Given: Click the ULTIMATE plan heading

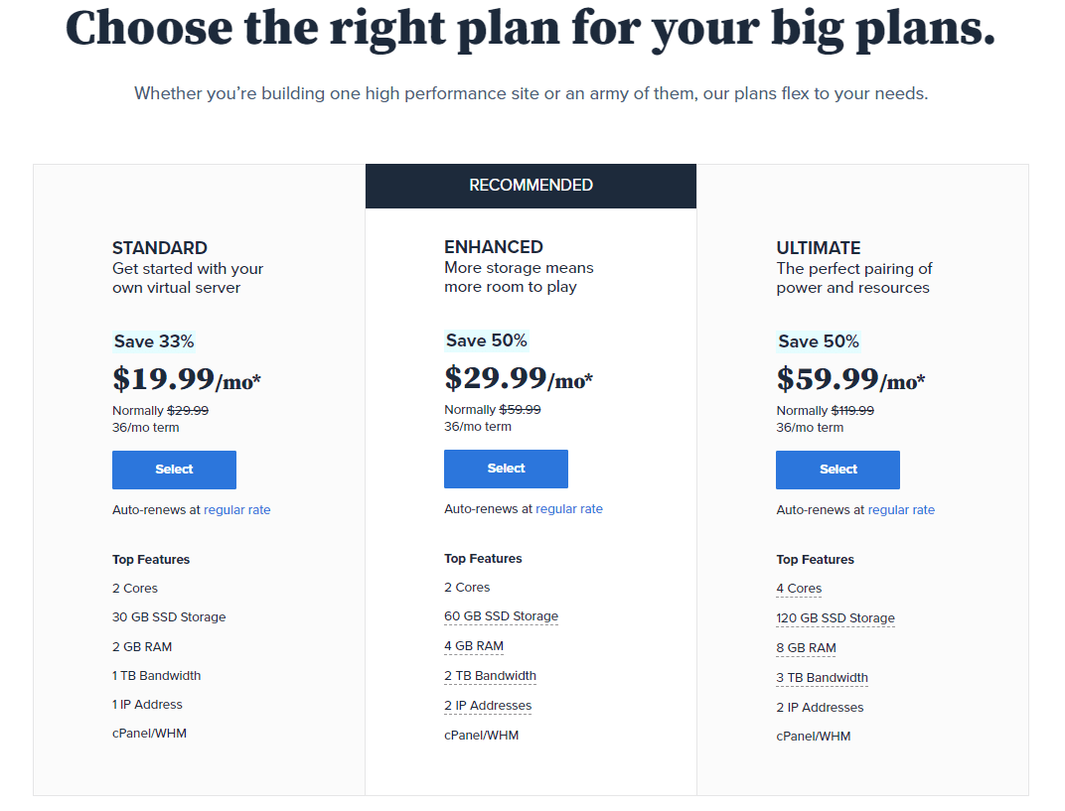Looking at the screenshot, I should coord(819,248).
